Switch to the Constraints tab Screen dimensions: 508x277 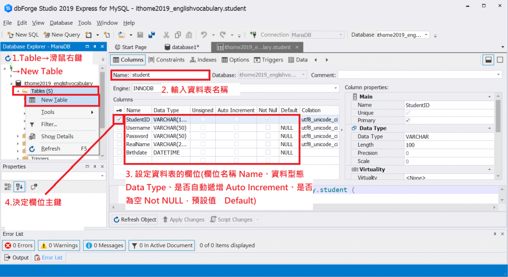coord(167,60)
